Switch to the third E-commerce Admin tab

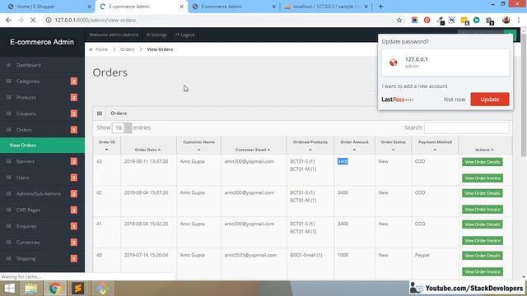[x=234, y=7]
